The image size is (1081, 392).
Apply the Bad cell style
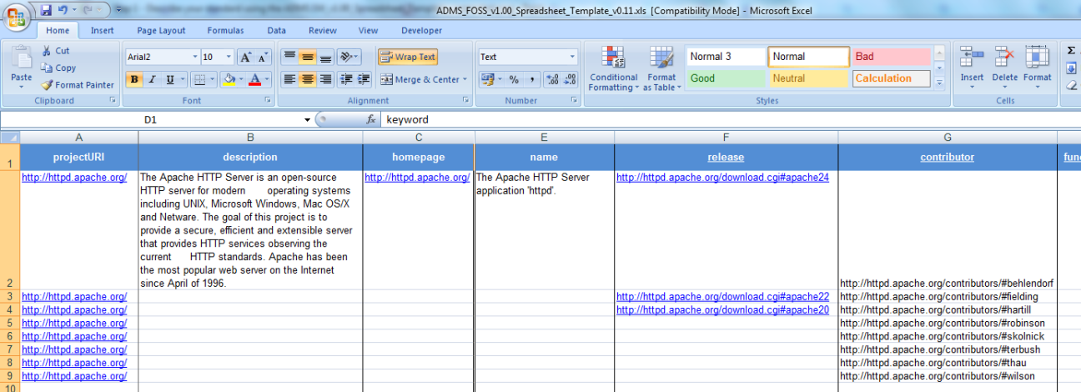point(891,57)
